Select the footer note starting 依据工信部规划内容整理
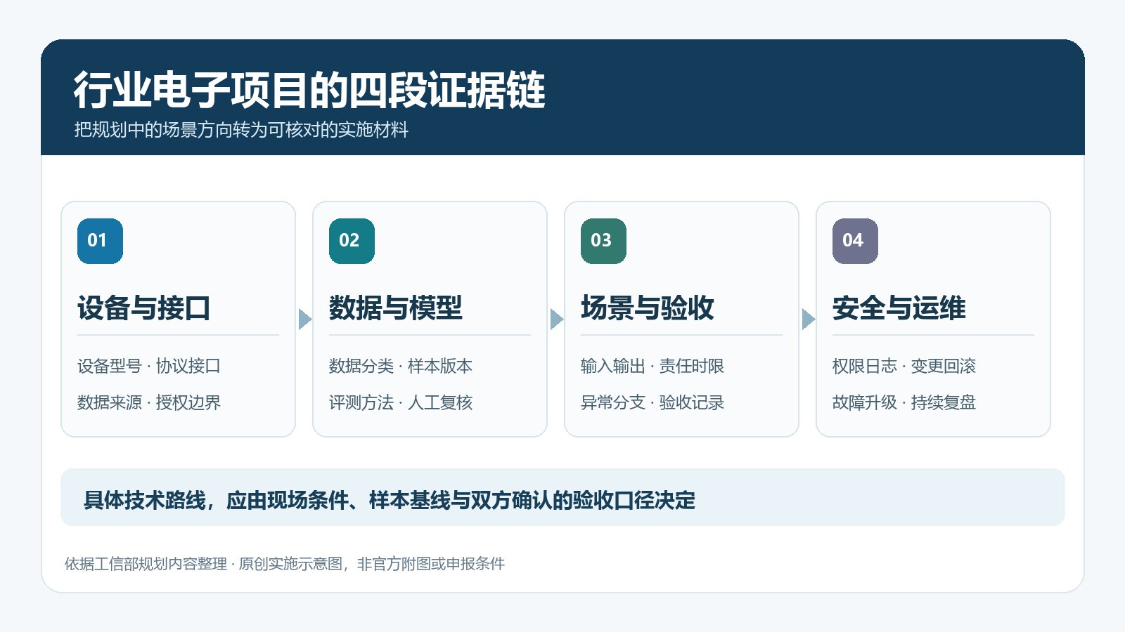This screenshot has height=632, width=1125. [285, 564]
